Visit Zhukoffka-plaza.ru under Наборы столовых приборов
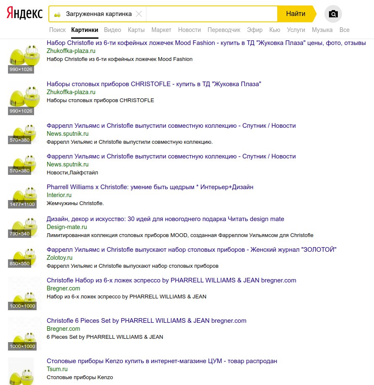Viewport: 374px width, 385px height. click(x=71, y=92)
